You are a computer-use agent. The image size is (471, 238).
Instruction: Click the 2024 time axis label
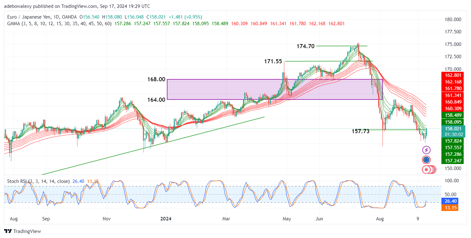pyautogui.click(x=166, y=218)
